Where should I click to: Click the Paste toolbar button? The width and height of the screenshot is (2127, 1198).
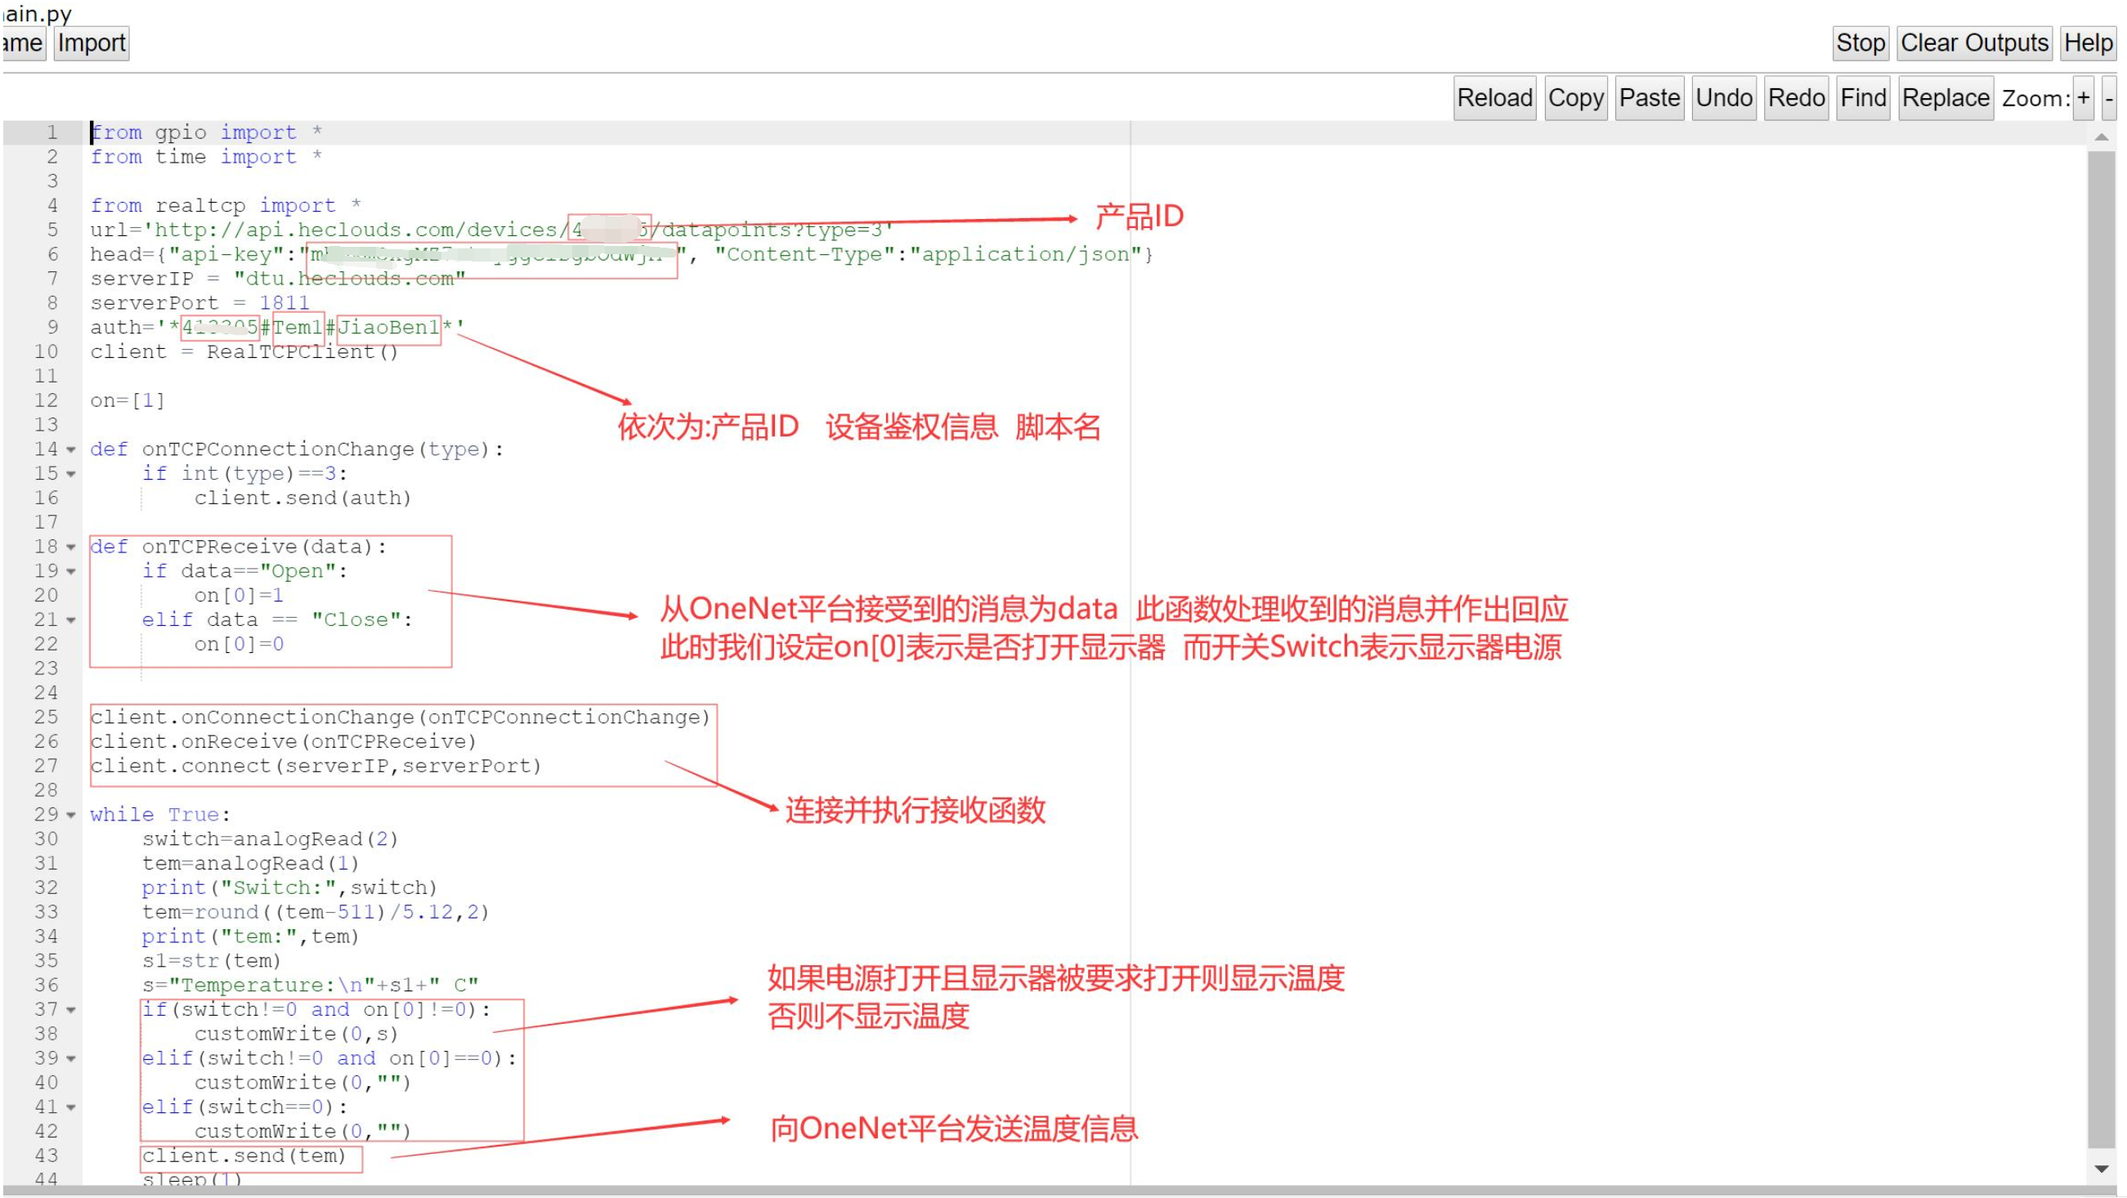(1648, 98)
